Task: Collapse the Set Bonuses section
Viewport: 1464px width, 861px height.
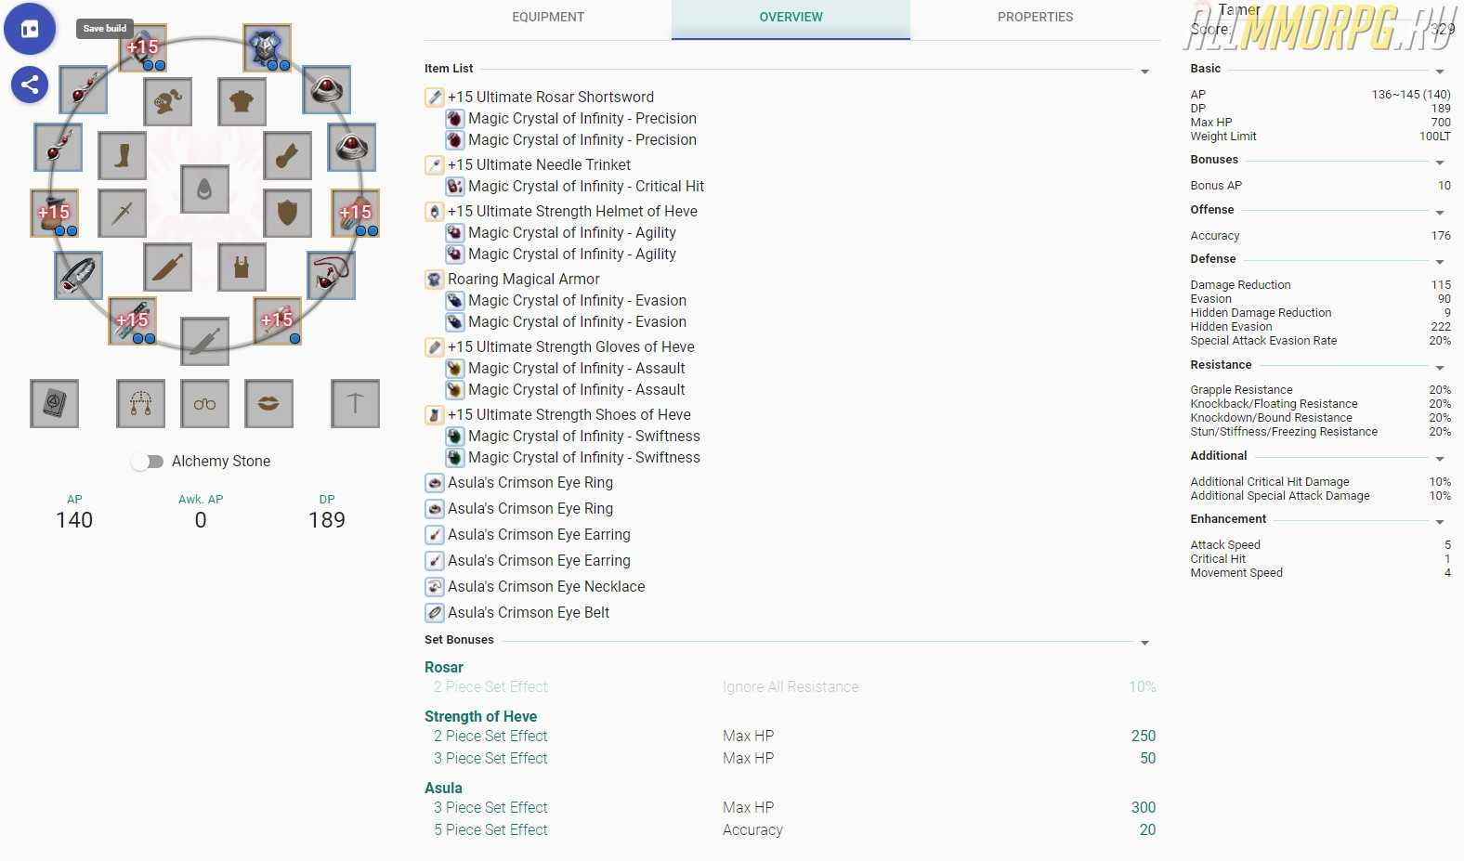Action: pyautogui.click(x=1144, y=643)
